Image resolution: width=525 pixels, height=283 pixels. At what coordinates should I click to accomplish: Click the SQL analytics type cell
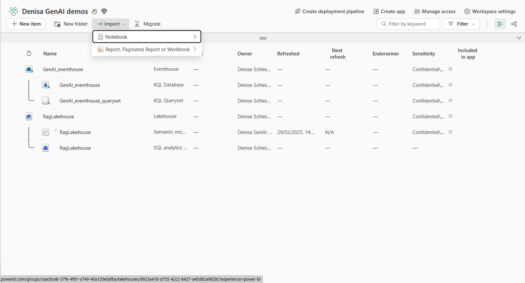click(170, 148)
